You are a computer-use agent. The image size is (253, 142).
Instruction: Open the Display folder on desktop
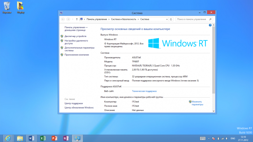21,7
